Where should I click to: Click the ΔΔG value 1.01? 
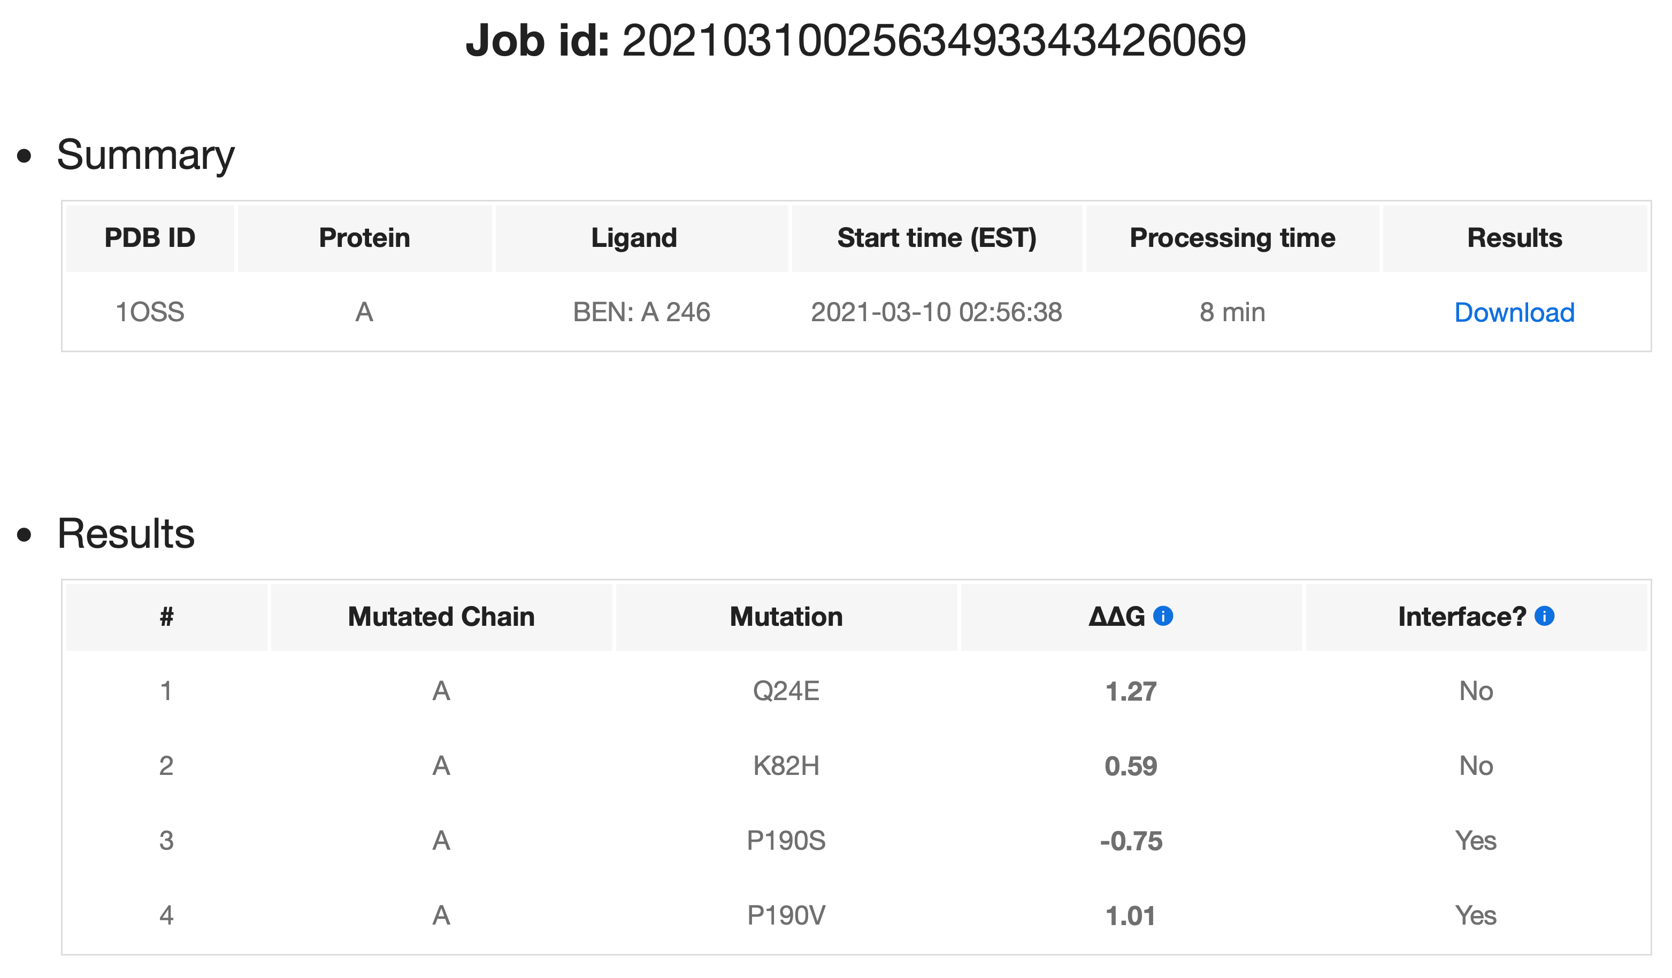[1131, 917]
